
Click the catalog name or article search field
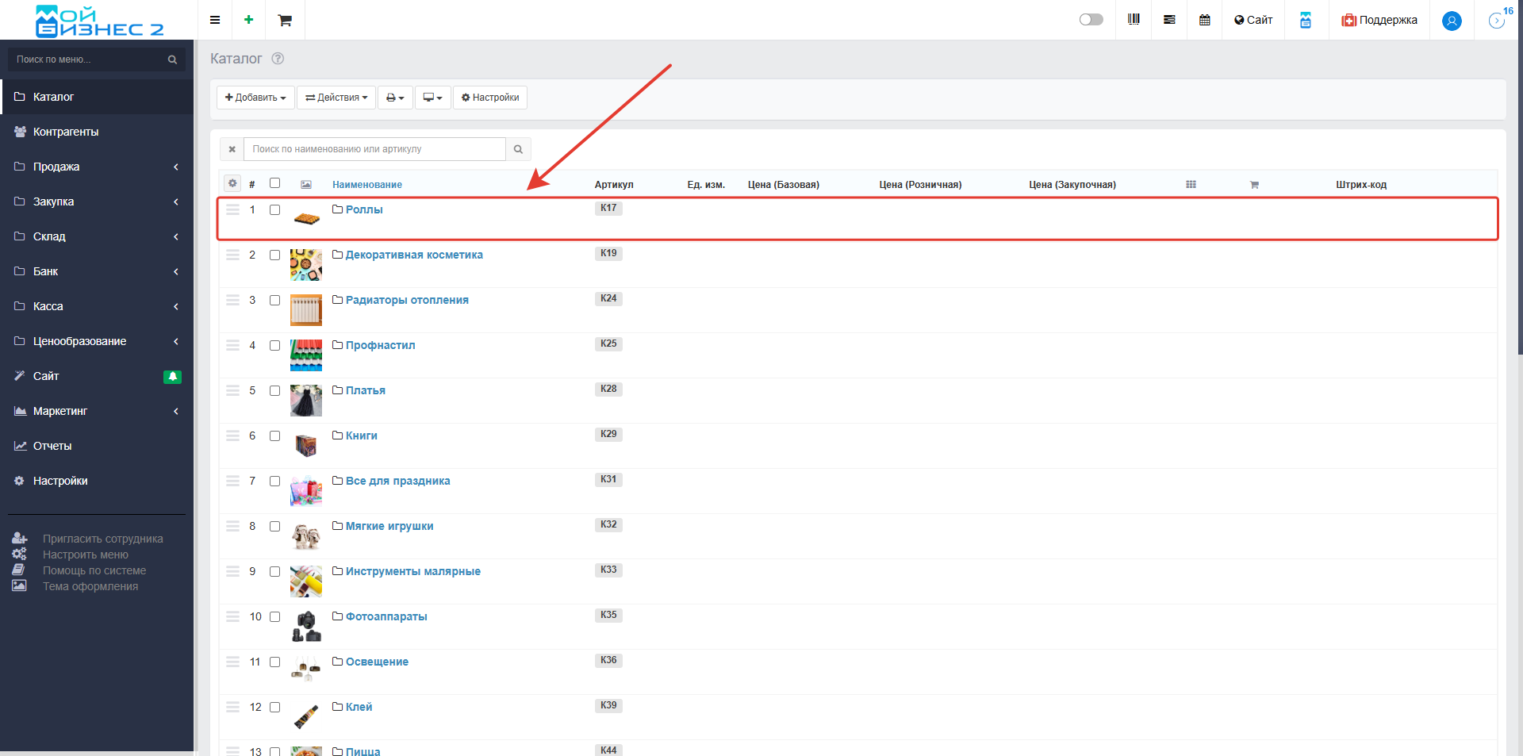[374, 149]
